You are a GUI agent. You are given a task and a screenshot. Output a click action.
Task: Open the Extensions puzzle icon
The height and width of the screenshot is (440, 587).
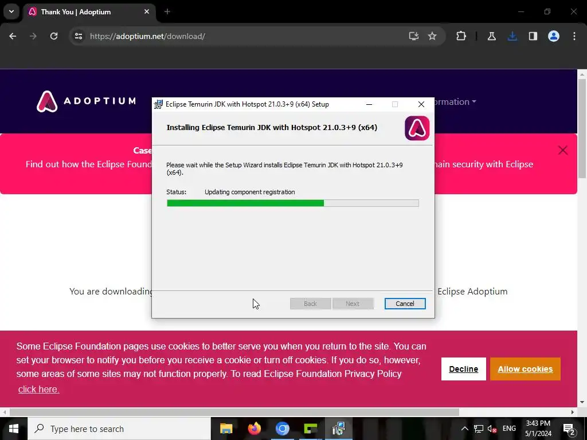(461, 36)
